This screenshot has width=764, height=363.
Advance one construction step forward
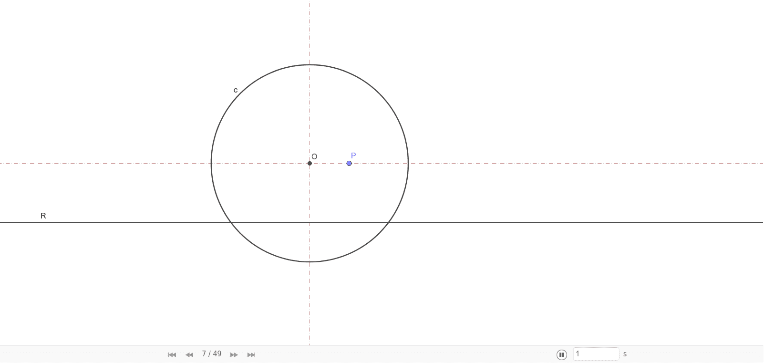234,354
